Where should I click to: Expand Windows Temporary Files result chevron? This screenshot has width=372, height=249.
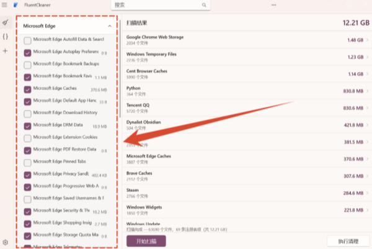[367, 57]
